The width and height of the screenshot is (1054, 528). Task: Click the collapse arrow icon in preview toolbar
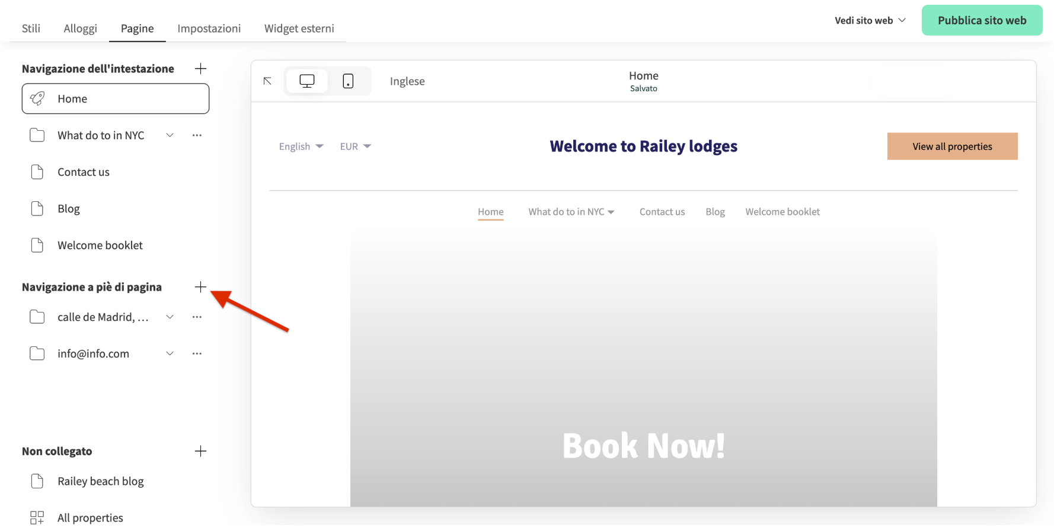tap(267, 81)
